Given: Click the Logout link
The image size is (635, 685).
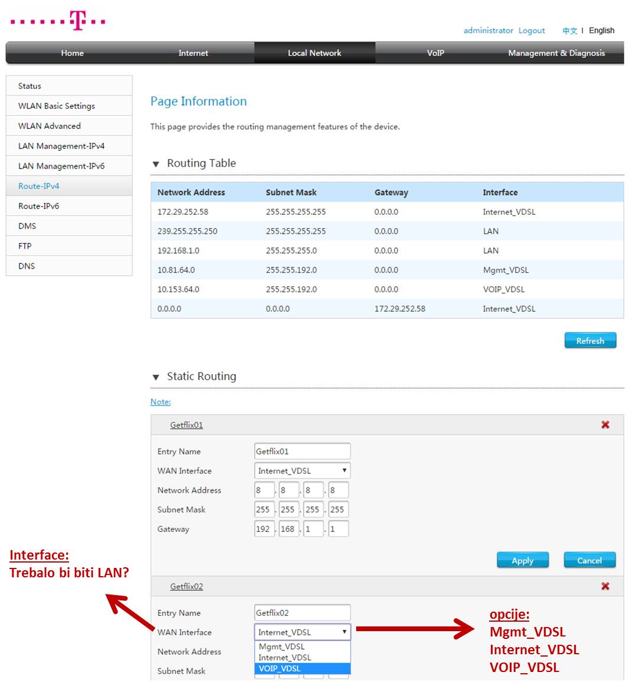Looking at the screenshot, I should tap(532, 31).
